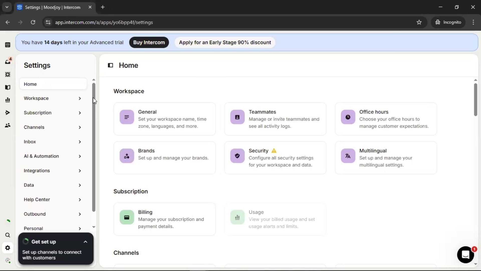Open the search magnifier icon in sidebar
Image resolution: width=481 pixels, height=271 pixels.
pyautogui.click(x=8, y=235)
